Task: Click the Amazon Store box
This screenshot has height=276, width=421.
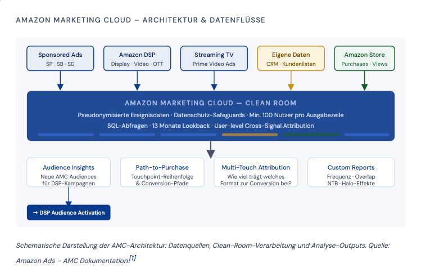Action: [365, 59]
